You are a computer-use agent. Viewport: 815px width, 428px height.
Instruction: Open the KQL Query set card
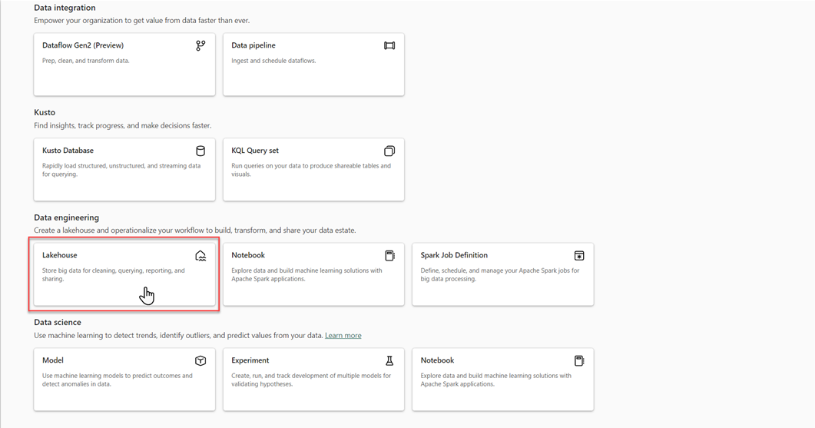pyautogui.click(x=313, y=170)
